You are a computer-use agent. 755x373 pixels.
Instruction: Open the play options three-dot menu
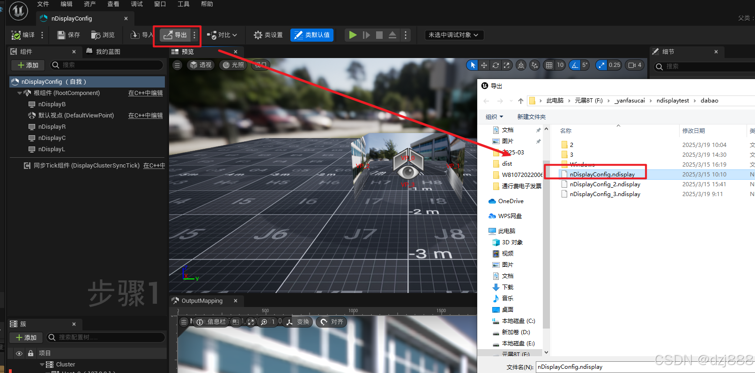point(406,35)
